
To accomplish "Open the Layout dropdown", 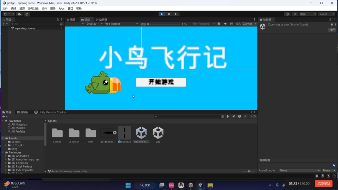I will point(326,14).
